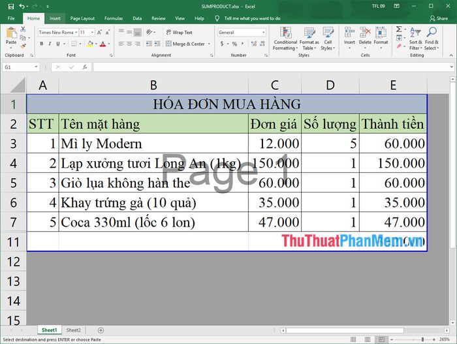This screenshot has width=457, height=344.
Task: Open Cell Styles gallery
Action: [x=328, y=39]
